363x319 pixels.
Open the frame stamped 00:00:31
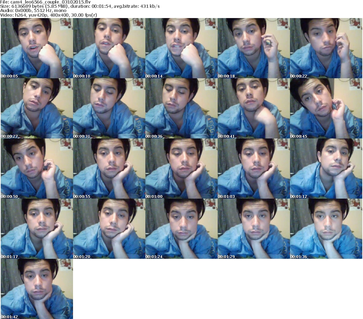109,108
